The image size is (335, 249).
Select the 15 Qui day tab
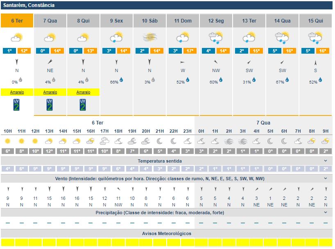pos(315,21)
